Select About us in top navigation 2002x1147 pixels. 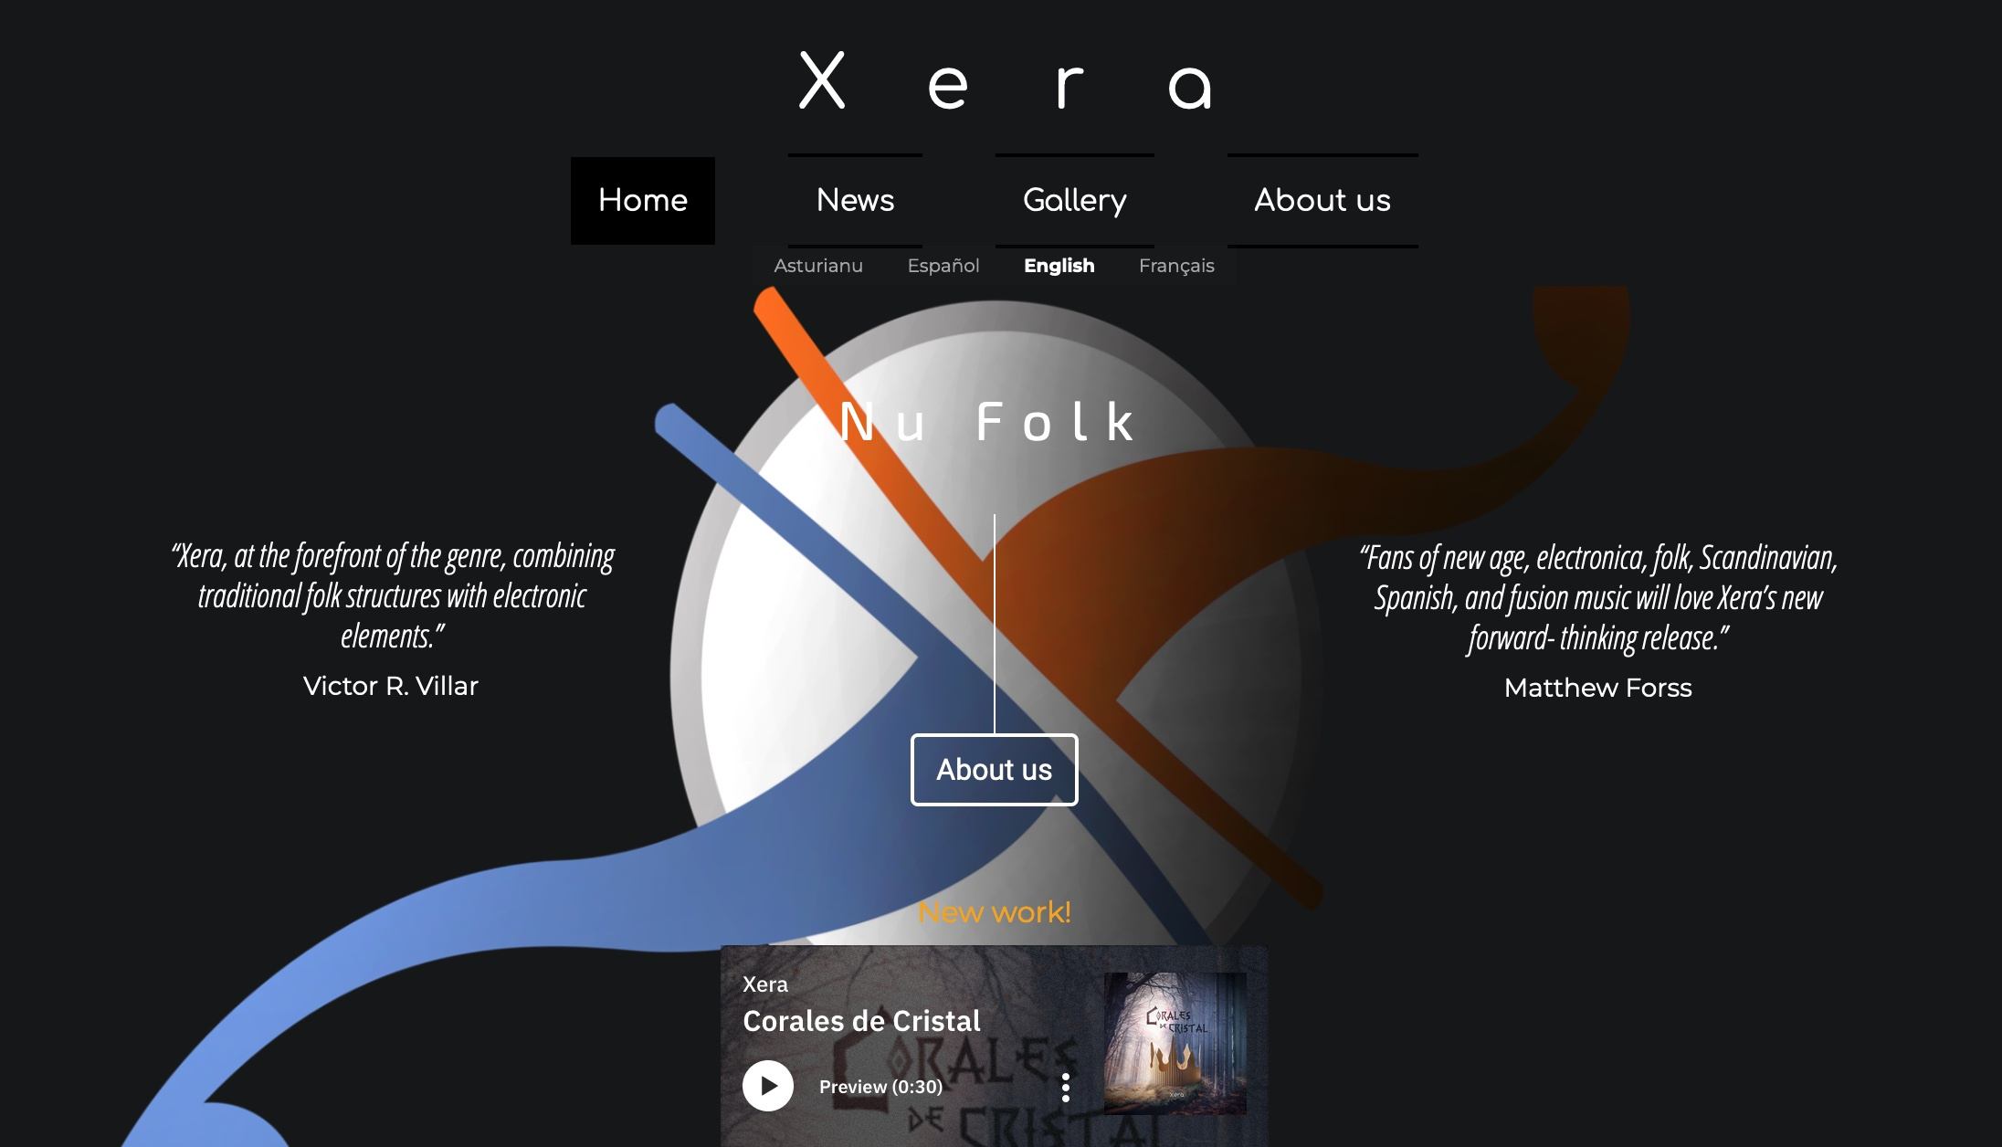pos(1322,200)
